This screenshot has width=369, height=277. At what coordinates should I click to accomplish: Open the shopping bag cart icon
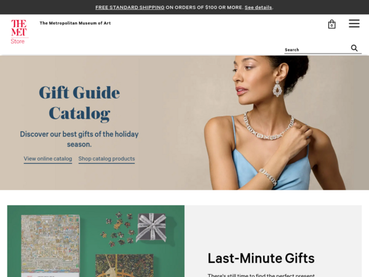click(331, 24)
